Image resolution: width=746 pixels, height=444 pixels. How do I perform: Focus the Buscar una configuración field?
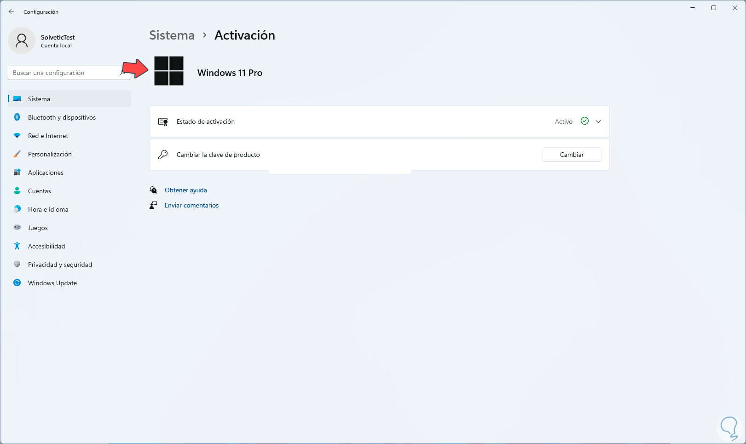pos(69,73)
